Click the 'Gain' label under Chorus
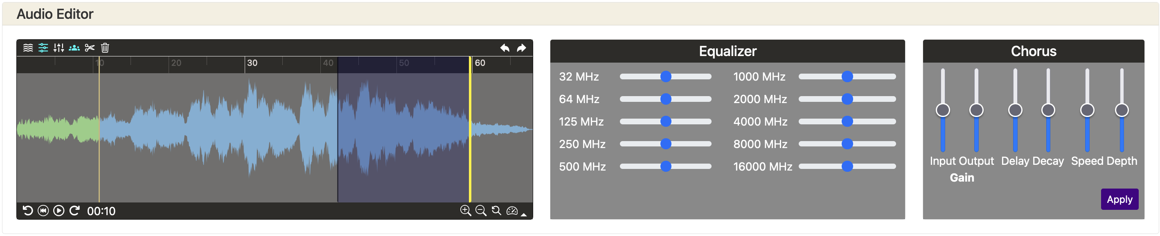 [x=962, y=178]
